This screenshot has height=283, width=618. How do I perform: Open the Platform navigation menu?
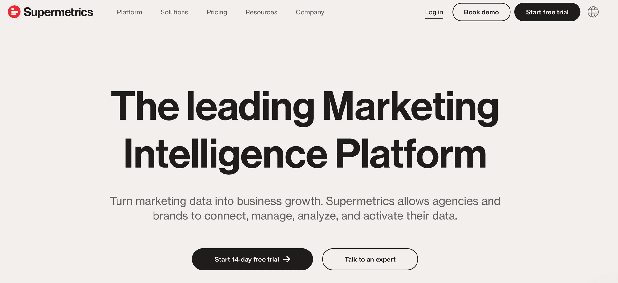pos(129,12)
